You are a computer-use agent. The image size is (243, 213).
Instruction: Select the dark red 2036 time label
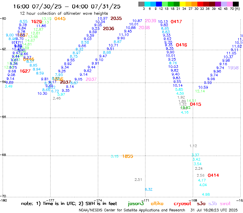tap(108, 29)
